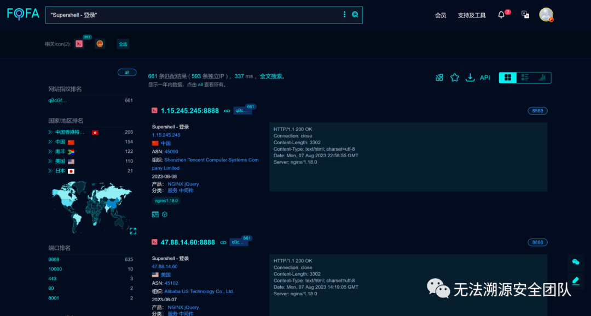Click the search magnifier icon
The image size is (591, 316).
coord(355,15)
